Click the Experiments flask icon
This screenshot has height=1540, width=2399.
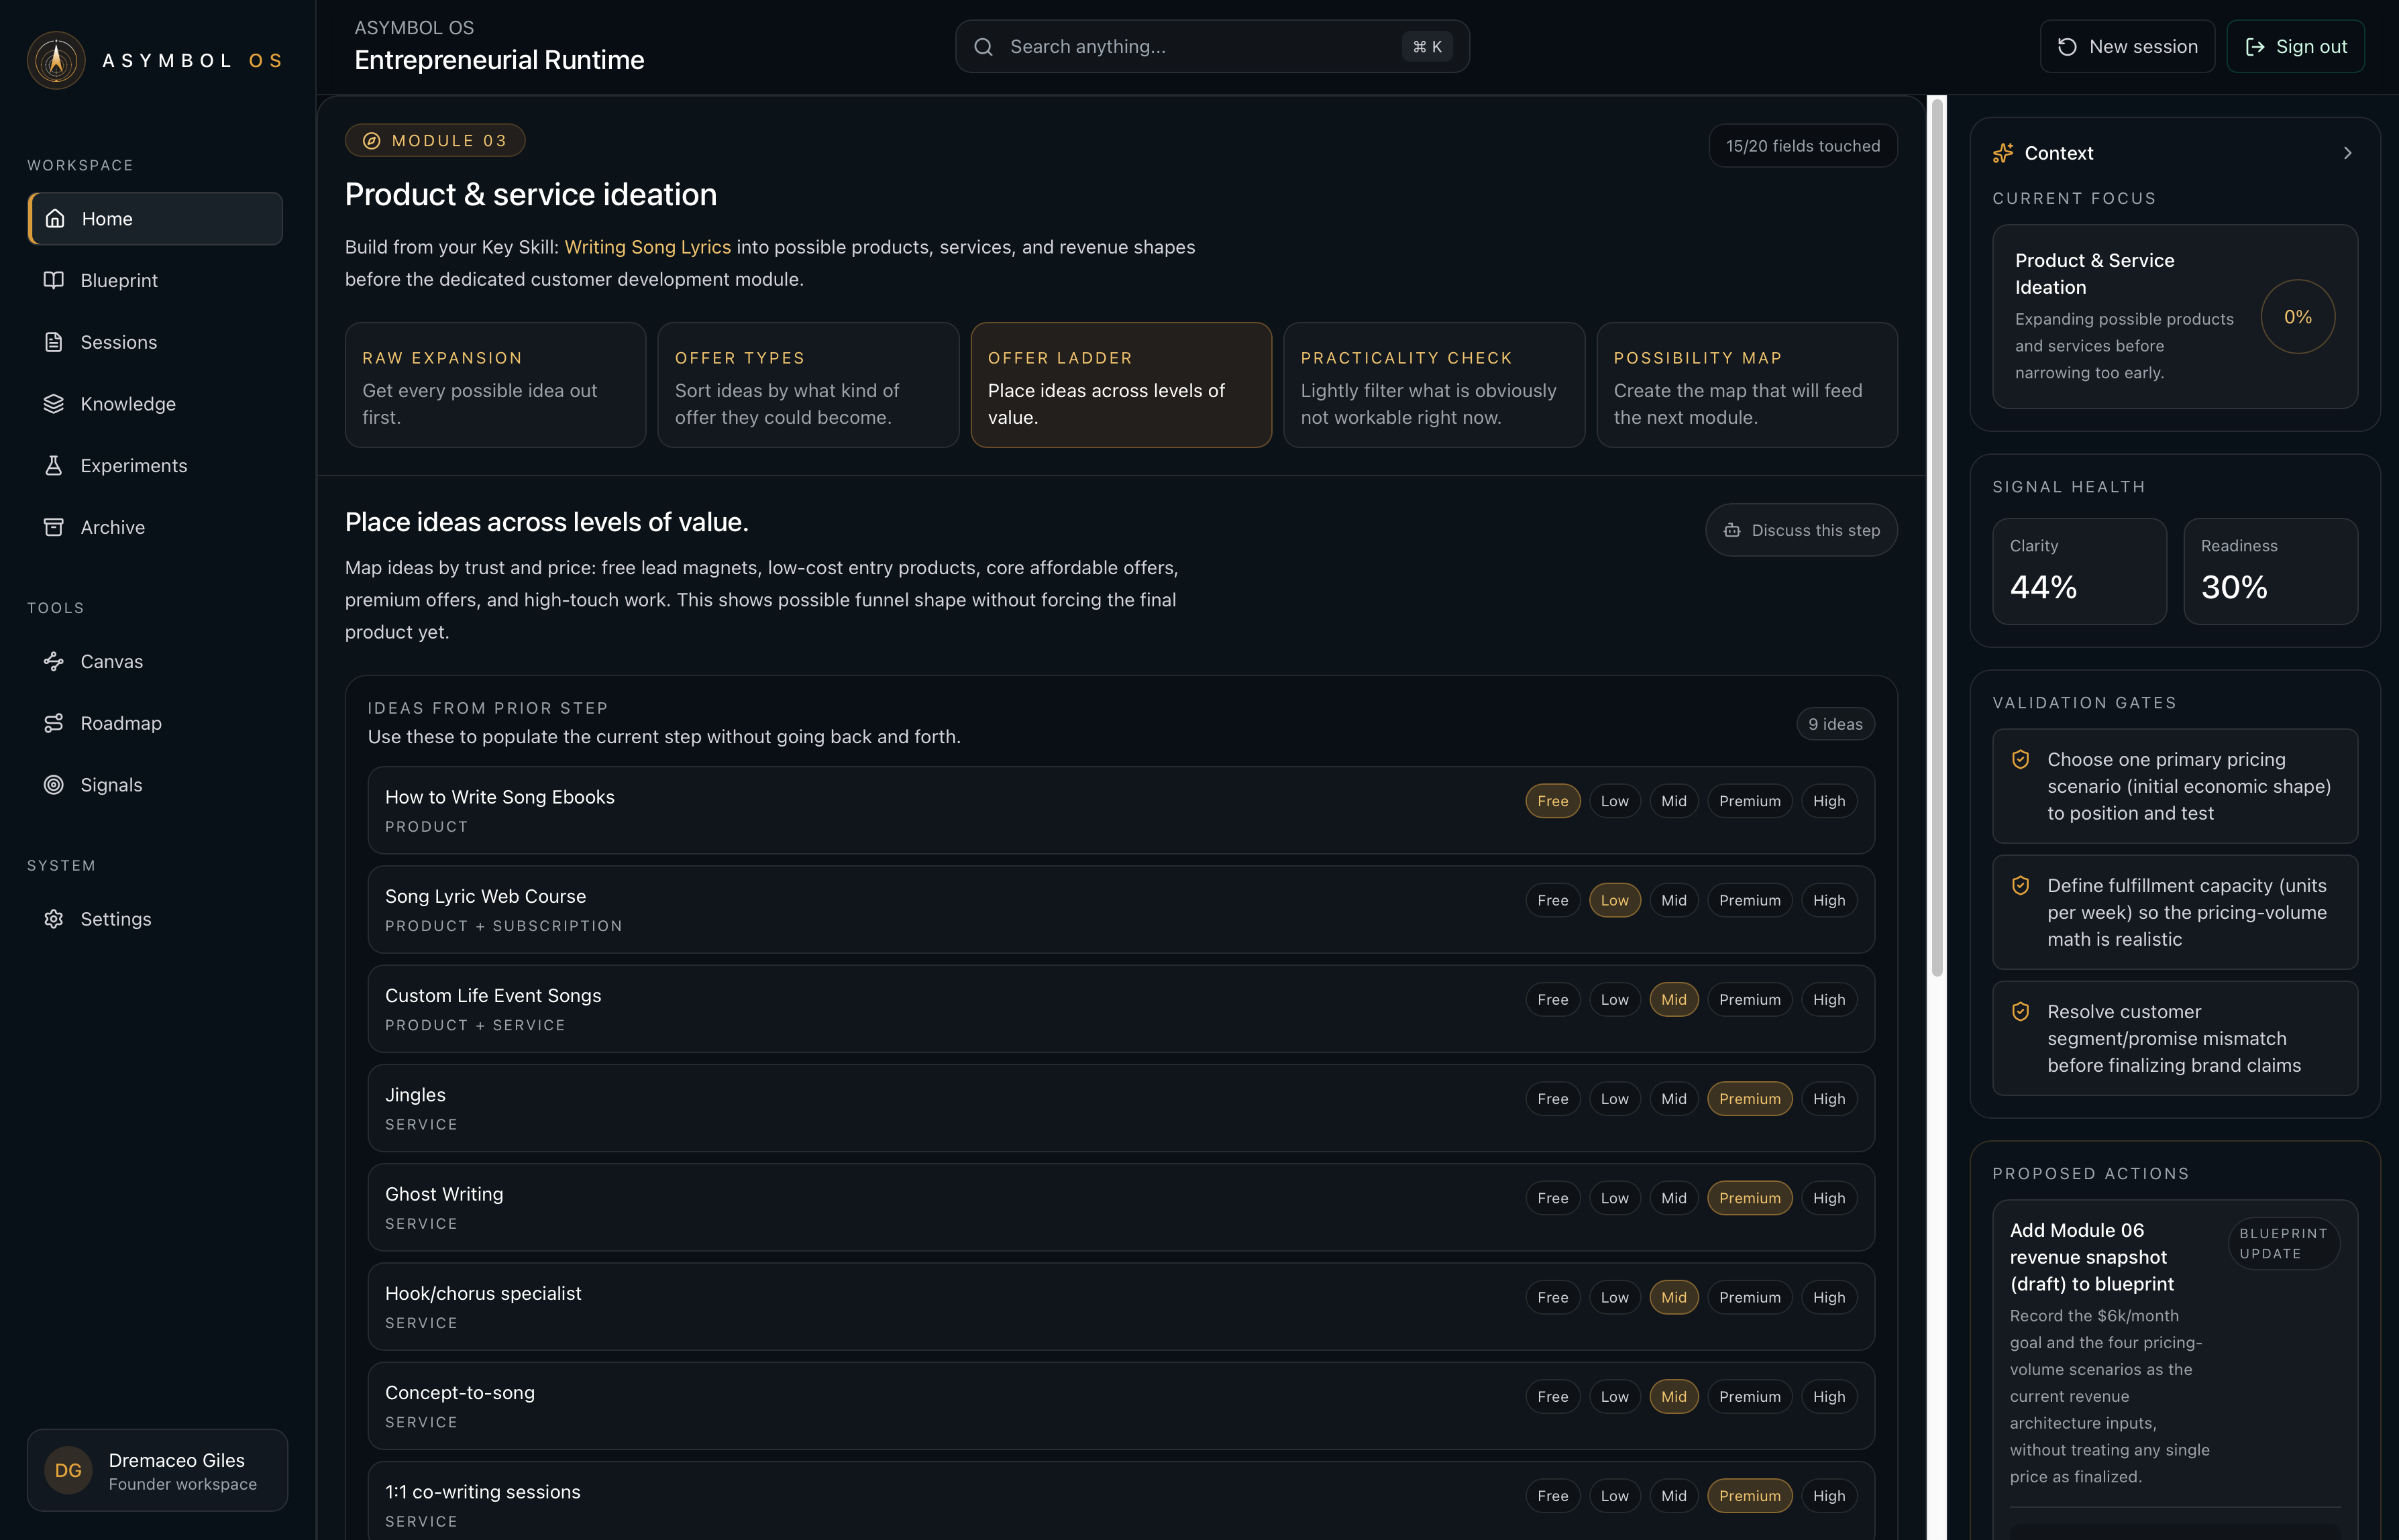click(x=54, y=465)
